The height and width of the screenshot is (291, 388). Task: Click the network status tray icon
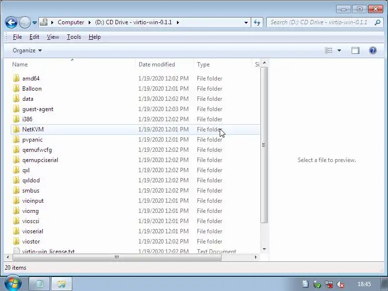point(329,284)
